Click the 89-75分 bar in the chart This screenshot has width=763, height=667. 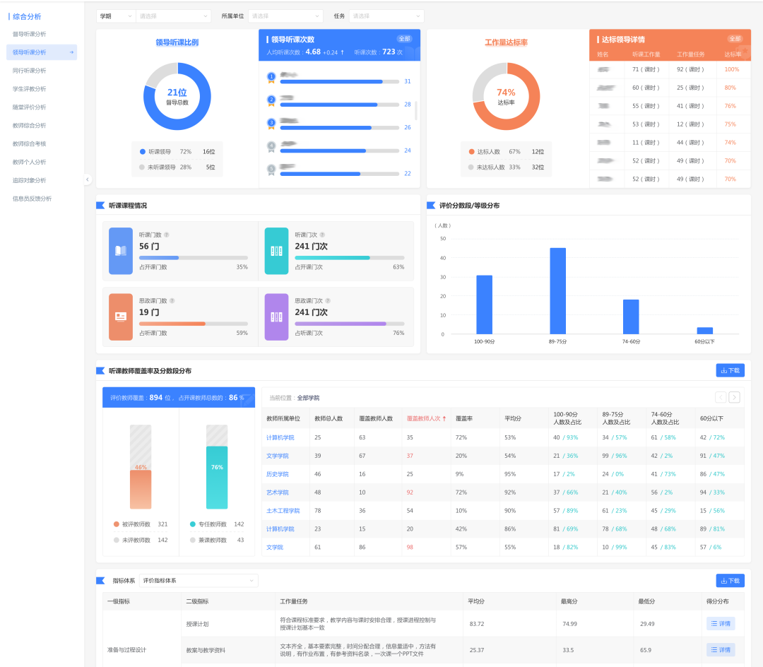(x=557, y=290)
